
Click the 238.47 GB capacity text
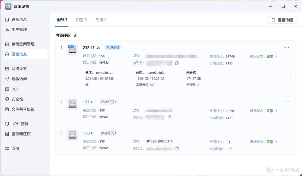[91, 48]
